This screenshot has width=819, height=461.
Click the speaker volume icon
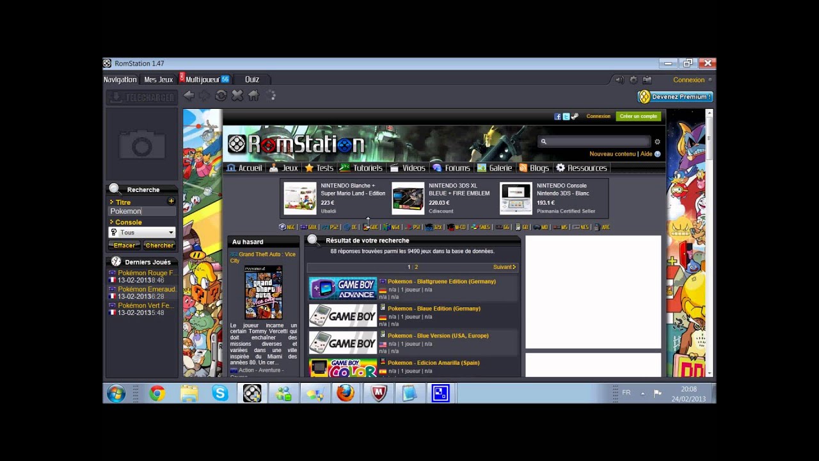619,80
